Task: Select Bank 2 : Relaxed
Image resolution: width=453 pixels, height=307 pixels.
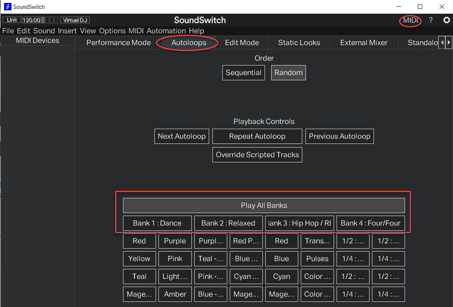Action: click(228, 223)
